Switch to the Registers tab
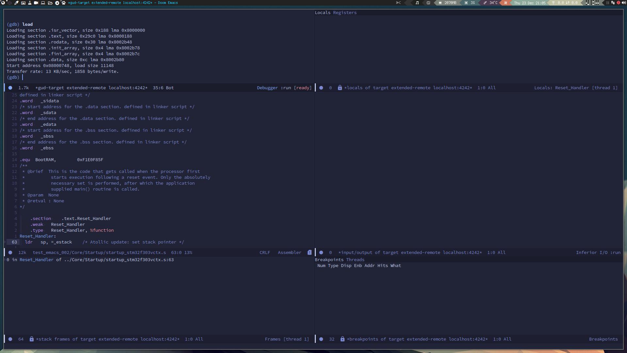Screen dimensions: 627x353 tap(345, 13)
